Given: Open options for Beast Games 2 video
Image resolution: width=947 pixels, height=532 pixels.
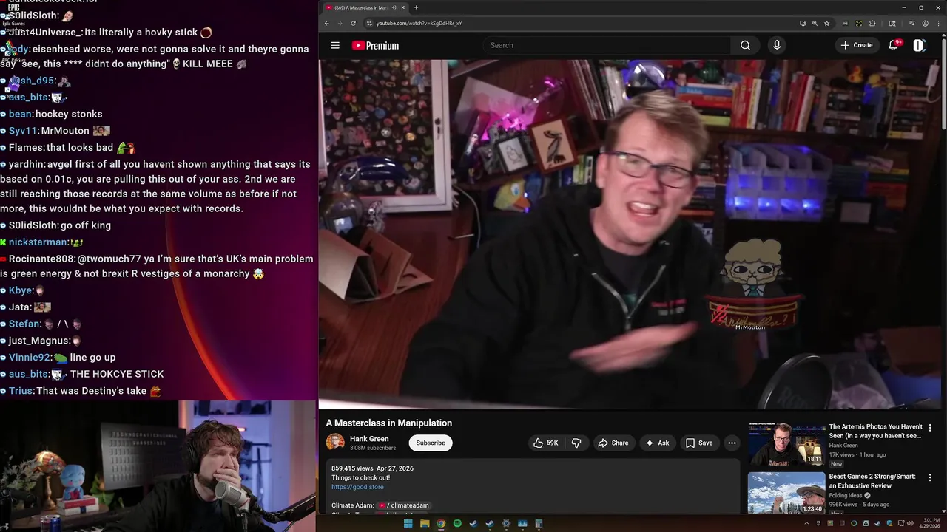Looking at the screenshot, I should tap(930, 477).
